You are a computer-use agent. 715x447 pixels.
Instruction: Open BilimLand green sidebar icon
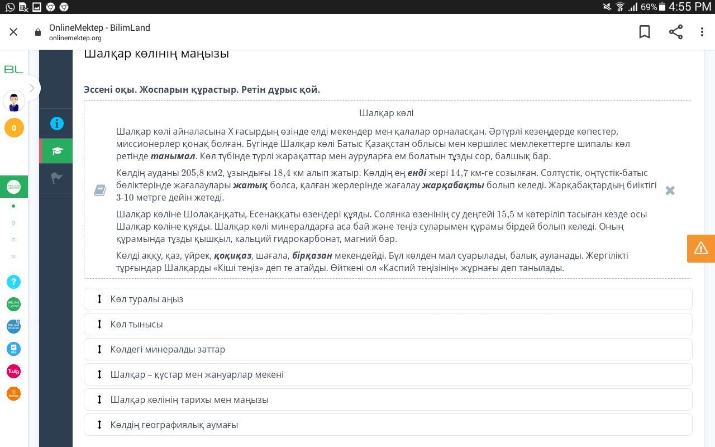coord(13,304)
